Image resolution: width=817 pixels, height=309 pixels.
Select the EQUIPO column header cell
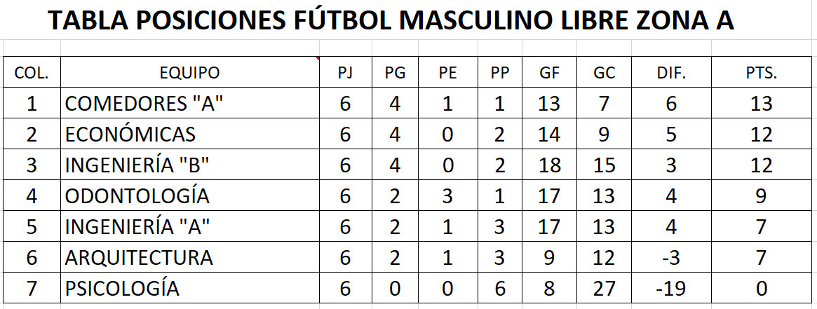coord(189,72)
